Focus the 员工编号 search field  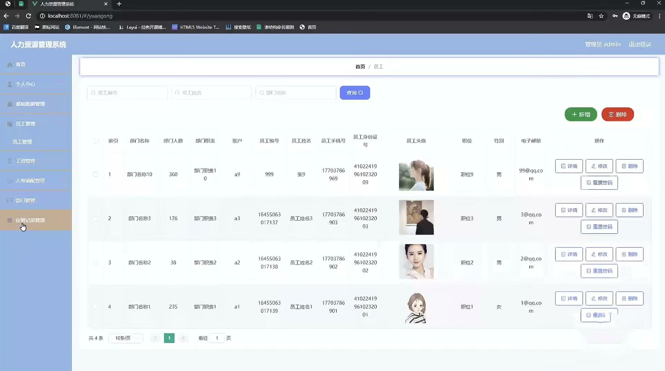(x=127, y=93)
